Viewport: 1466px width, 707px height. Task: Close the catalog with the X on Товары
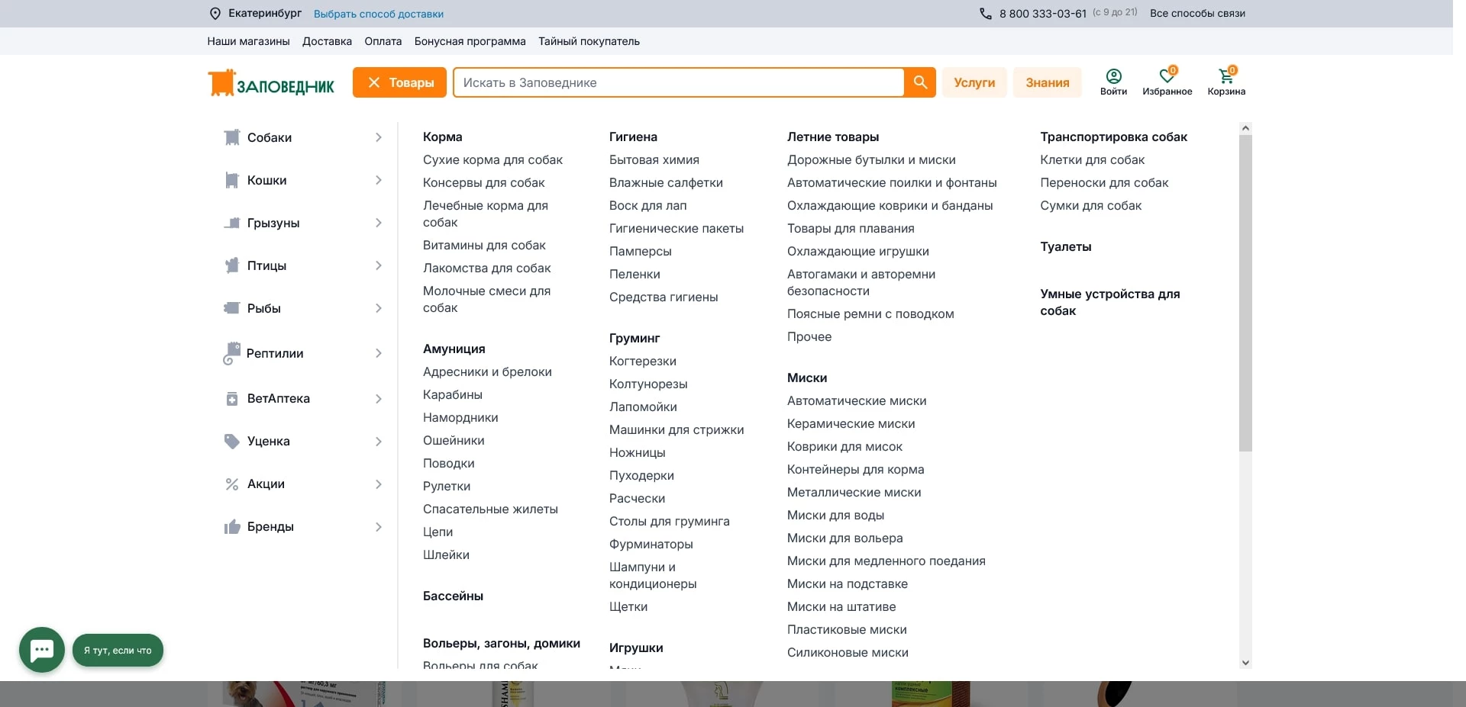[x=373, y=82]
